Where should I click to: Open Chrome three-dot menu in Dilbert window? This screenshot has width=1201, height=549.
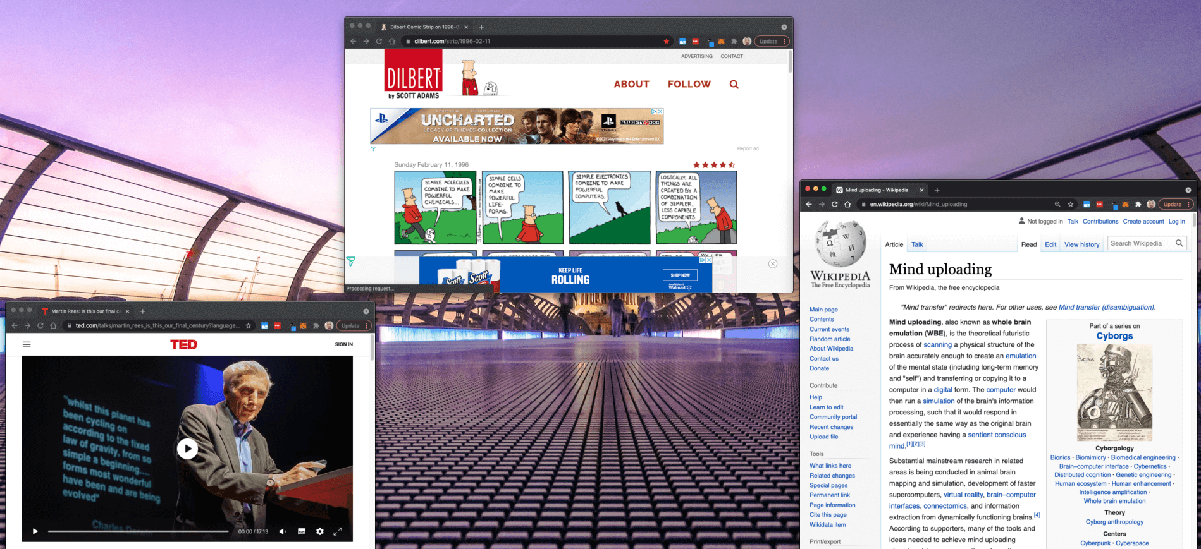[x=785, y=41]
